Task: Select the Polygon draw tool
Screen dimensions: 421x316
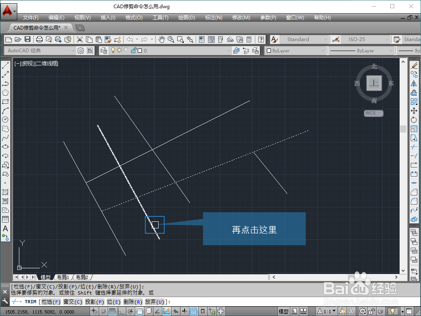Action: (x=5, y=93)
